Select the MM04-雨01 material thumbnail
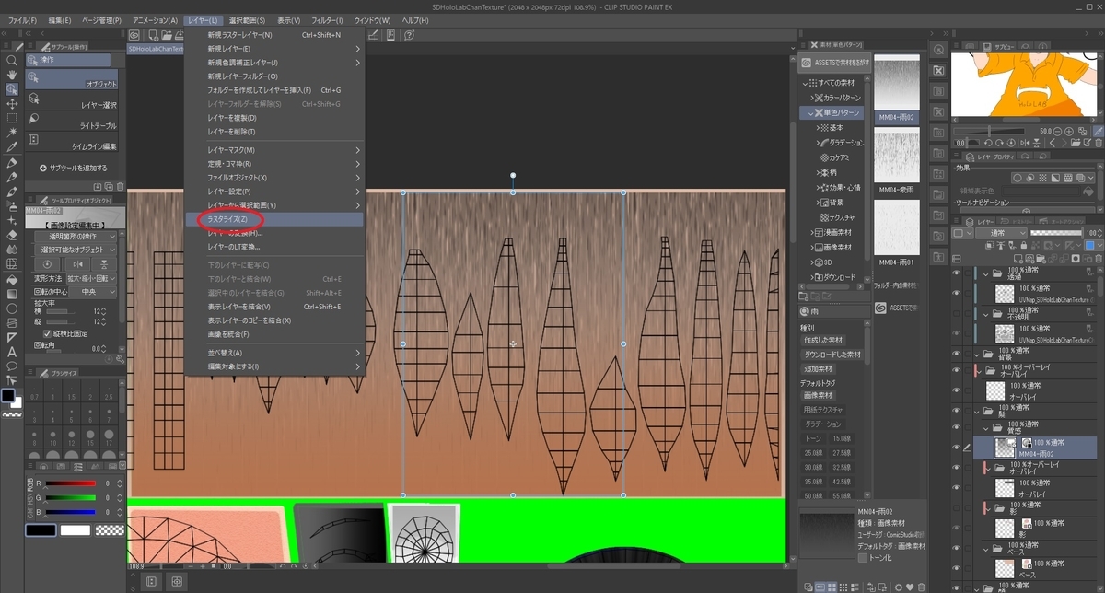1105x593 pixels. click(x=896, y=227)
